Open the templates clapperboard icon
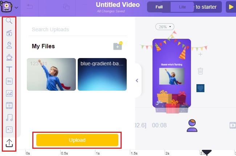Screen dimensions: 236x156 tap(9, 33)
